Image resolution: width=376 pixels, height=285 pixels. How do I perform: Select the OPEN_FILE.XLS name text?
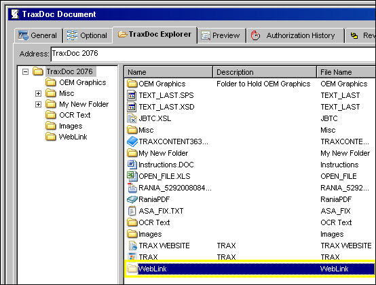pos(164,176)
